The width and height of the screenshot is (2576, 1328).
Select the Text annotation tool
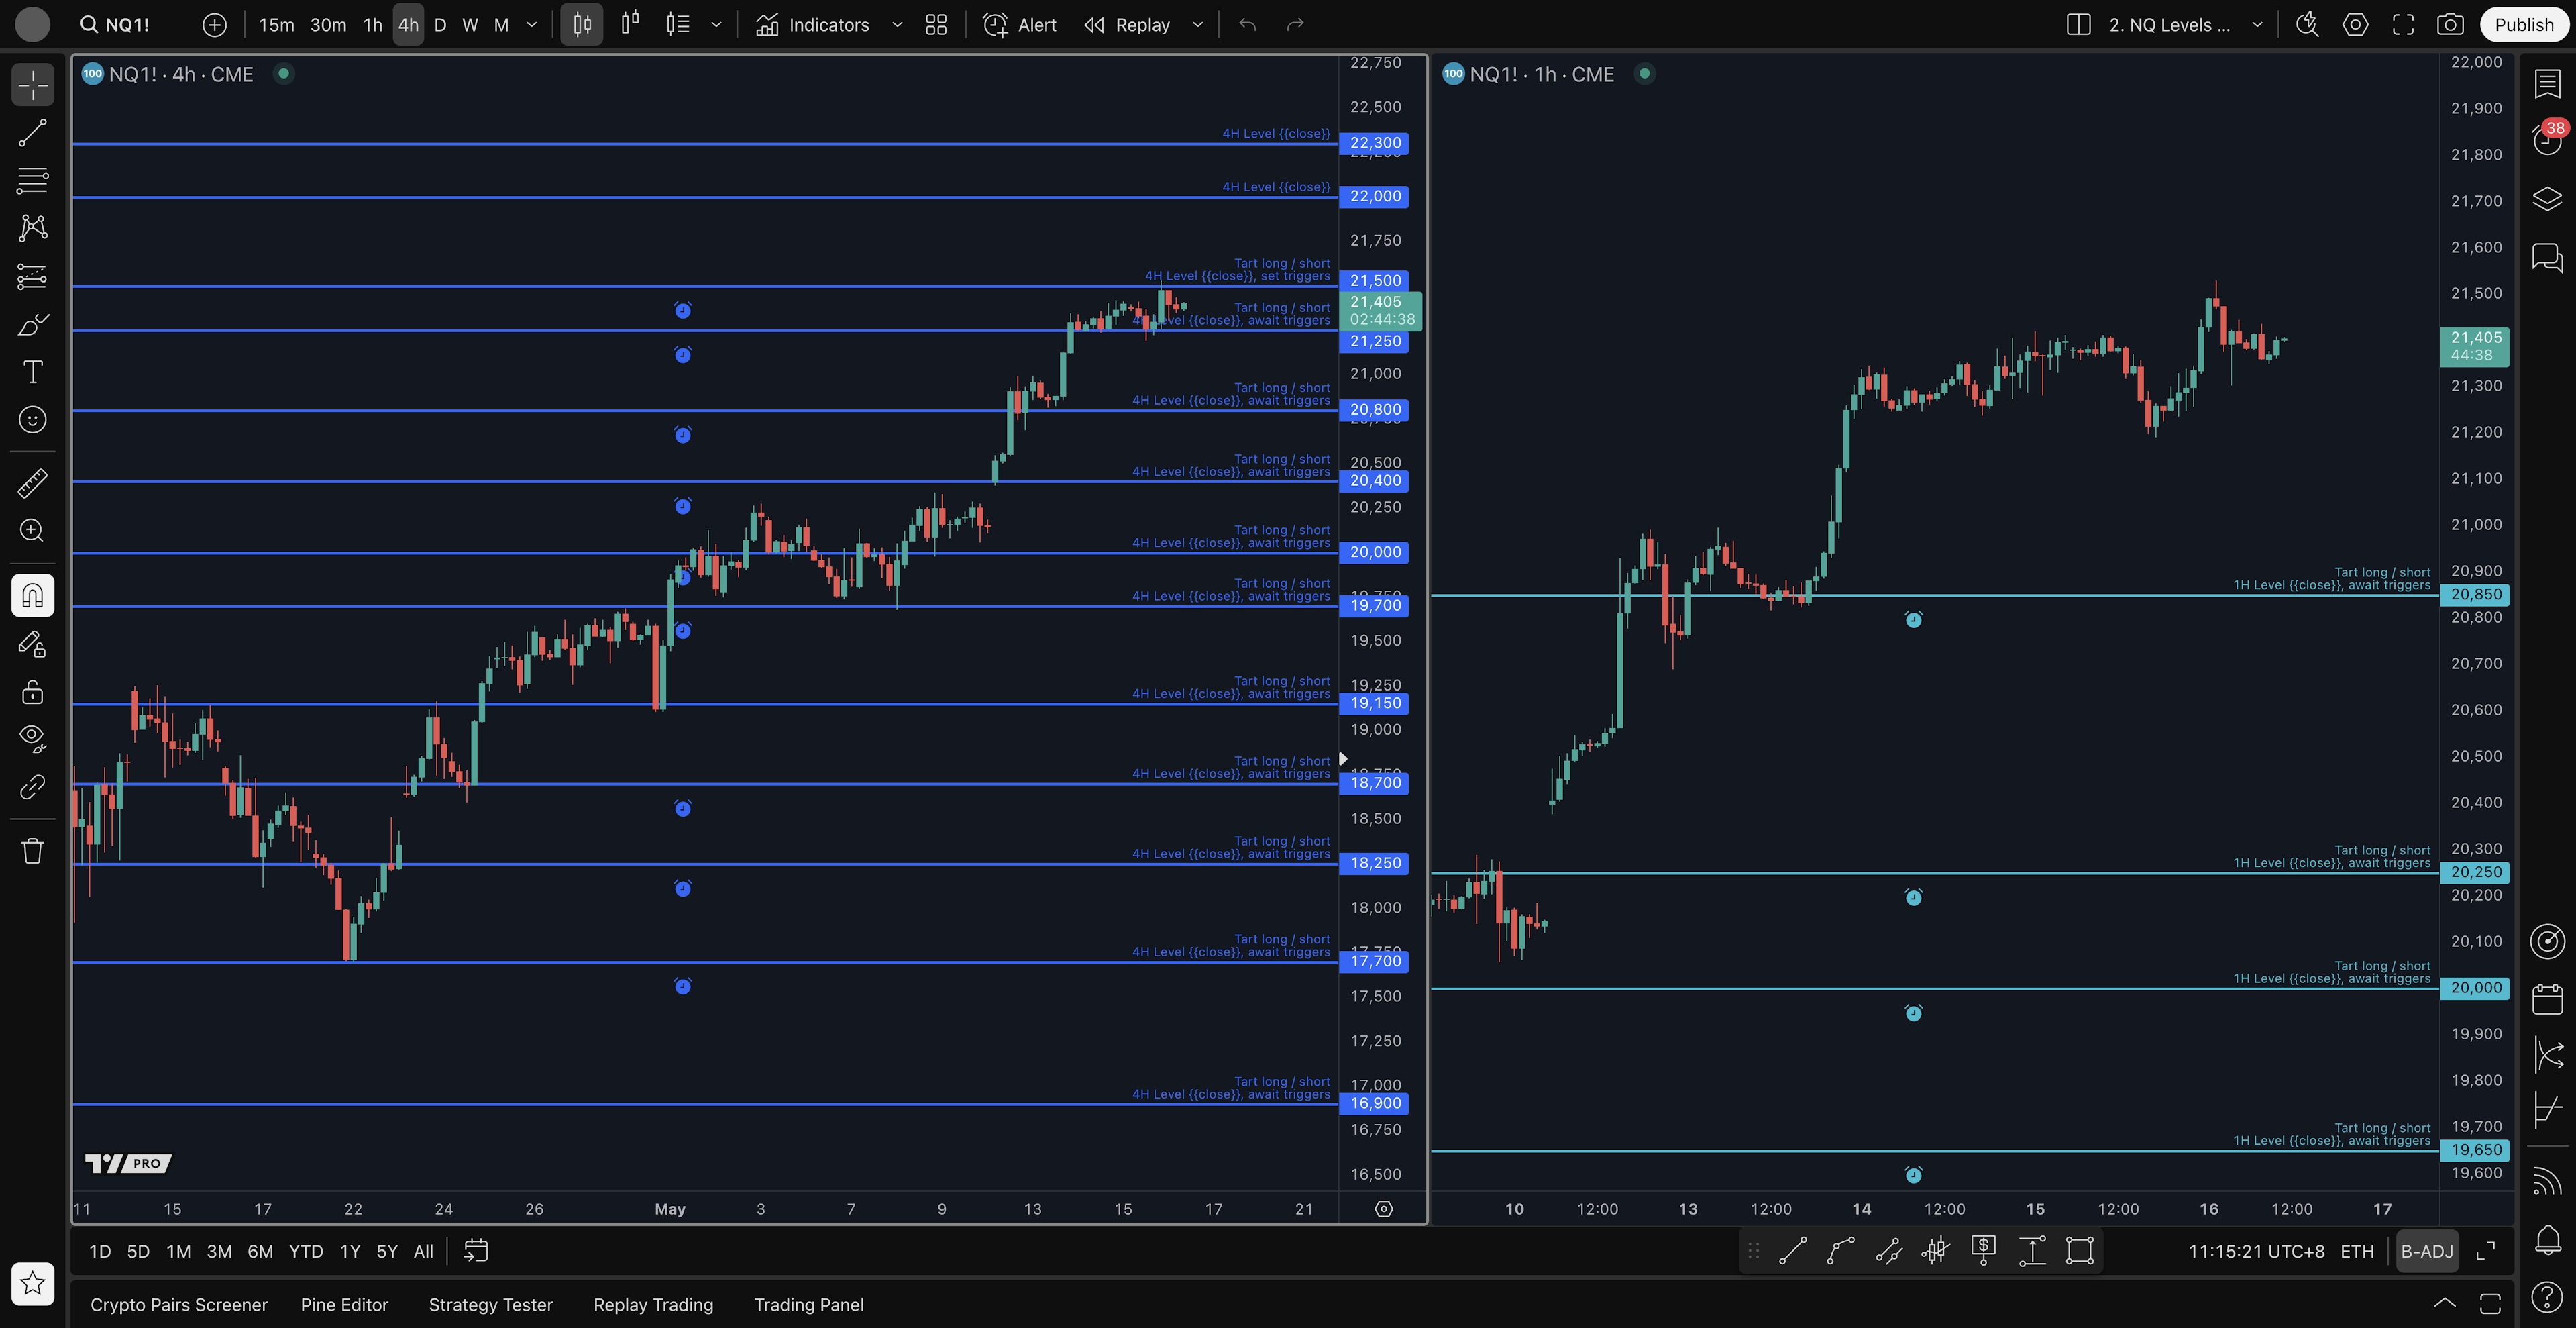pyautogui.click(x=32, y=372)
